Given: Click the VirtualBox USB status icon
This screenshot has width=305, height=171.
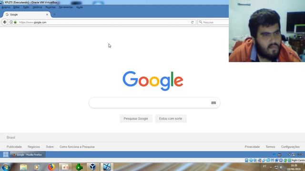Looking at the screenshot, I should tap(264, 160).
